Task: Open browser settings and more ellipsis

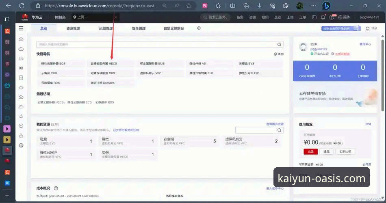Action: pos(313,6)
